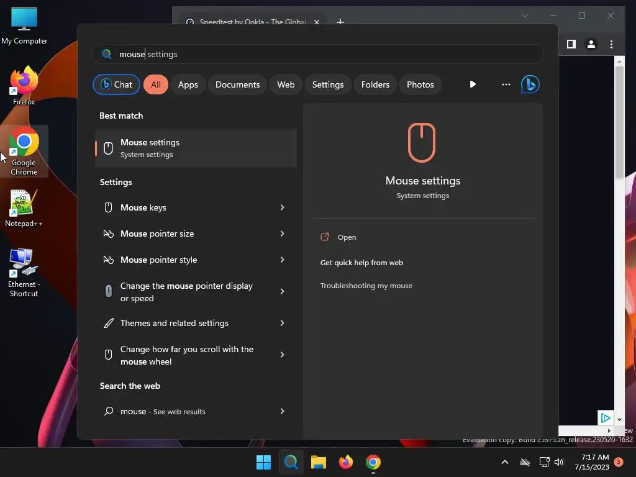This screenshot has width=636, height=477.
Task: Expand mouse See web results chevron
Action: click(x=283, y=411)
